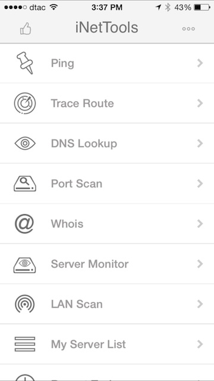This screenshot has height=381, width=214.
Task: Tap the @ Whois icon
Action: coord(24,224)
